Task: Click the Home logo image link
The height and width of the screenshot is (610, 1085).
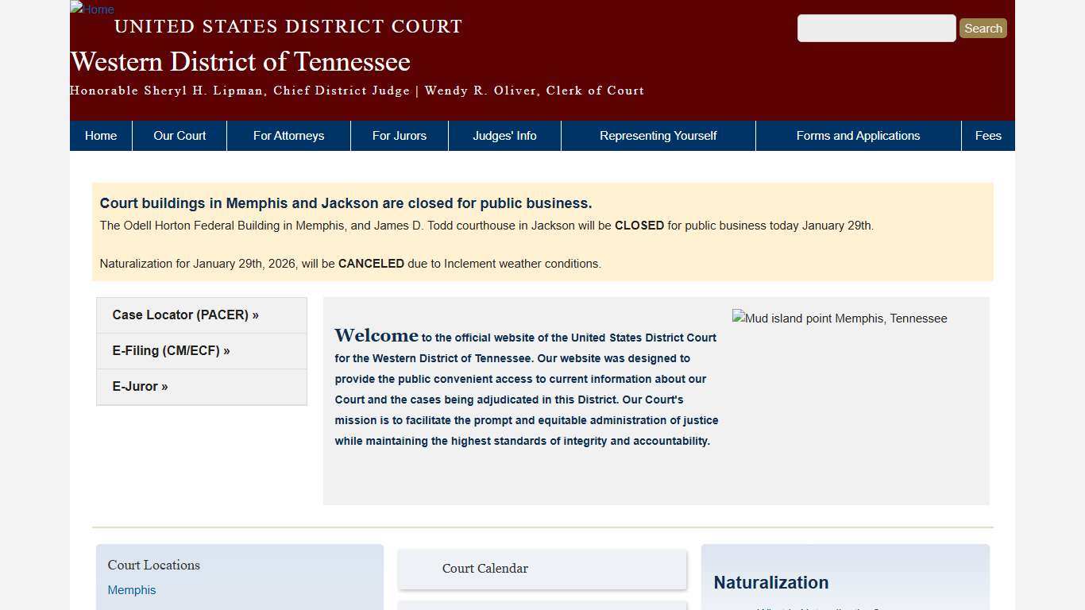Action: coord(91,10)
